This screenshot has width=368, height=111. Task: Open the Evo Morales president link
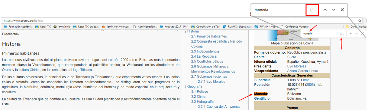296,66
